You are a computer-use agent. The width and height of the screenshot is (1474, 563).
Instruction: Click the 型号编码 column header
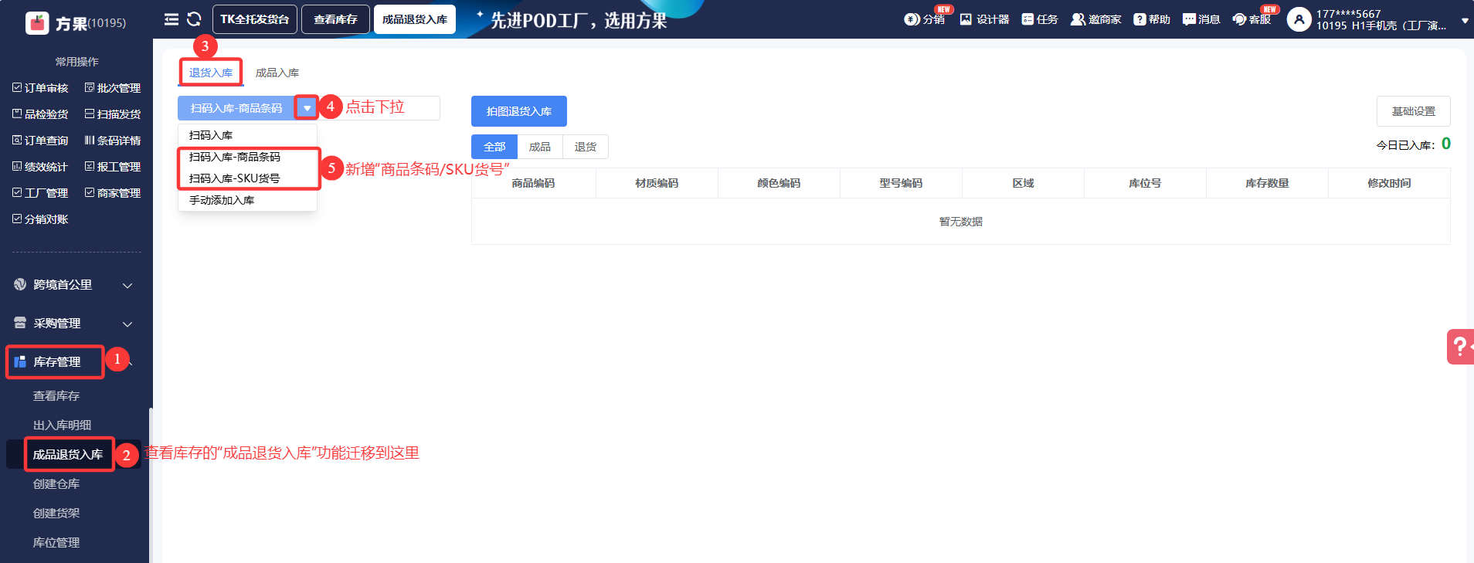click(901, 183)
